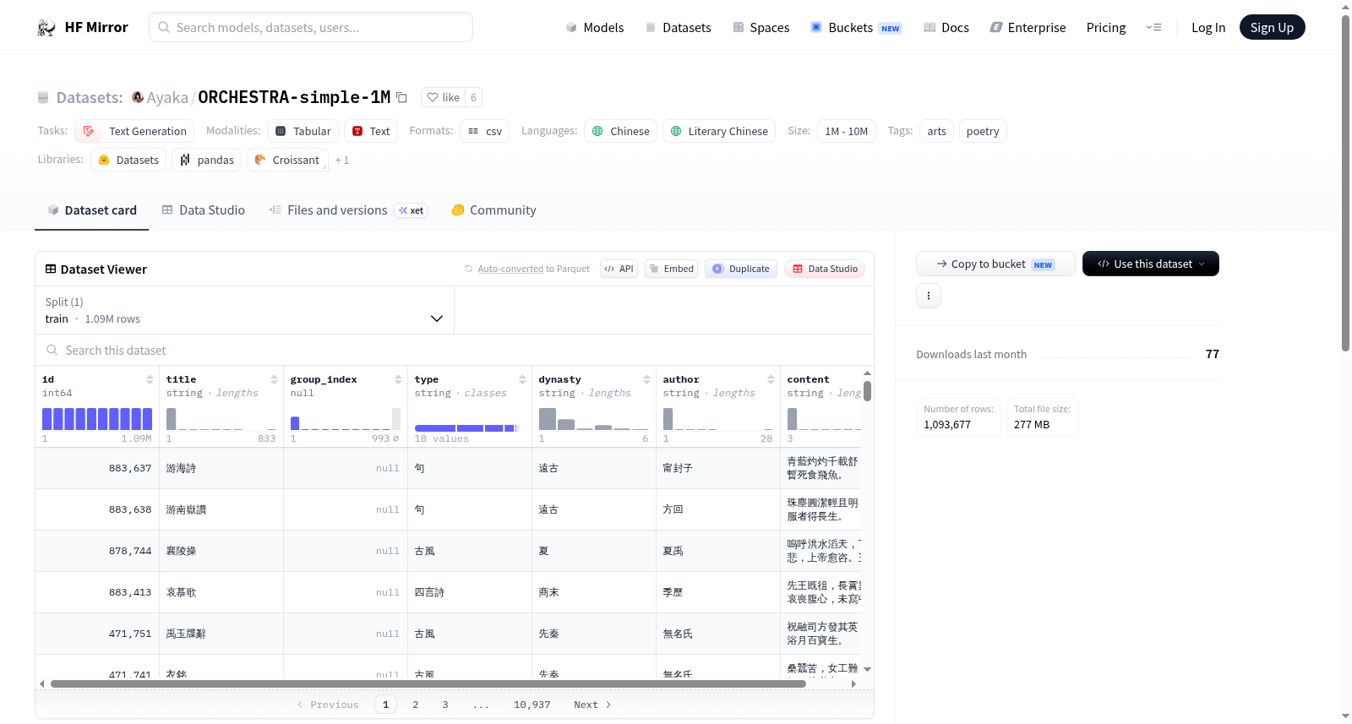Click the Sign Up button
The width and height of the screenshot is (1352, 724).
point(1273,28)
